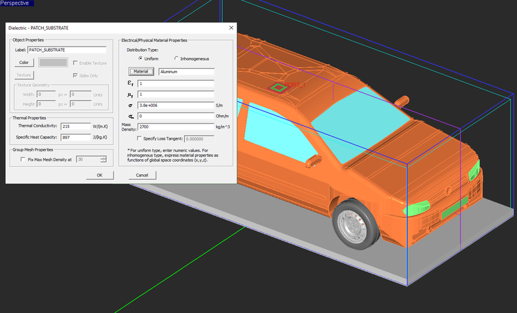Click the relative permittivity εr field

174,83
